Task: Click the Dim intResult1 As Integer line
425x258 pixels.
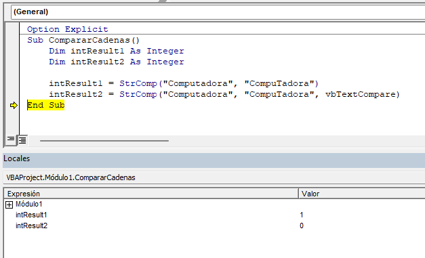Action: (x=117, y=51)
